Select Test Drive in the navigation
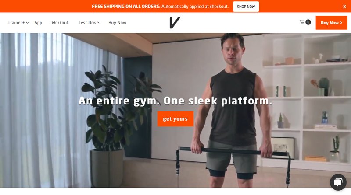The width and height of the screenshot is (351, 195). coord(89,23)
